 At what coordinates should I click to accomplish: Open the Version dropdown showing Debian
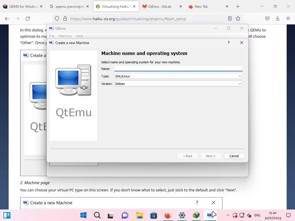pyautogui.click(x=178, y=84)
